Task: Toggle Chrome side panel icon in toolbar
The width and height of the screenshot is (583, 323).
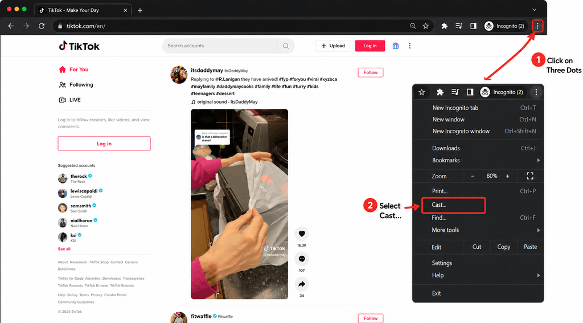Action: pos(473,26)
